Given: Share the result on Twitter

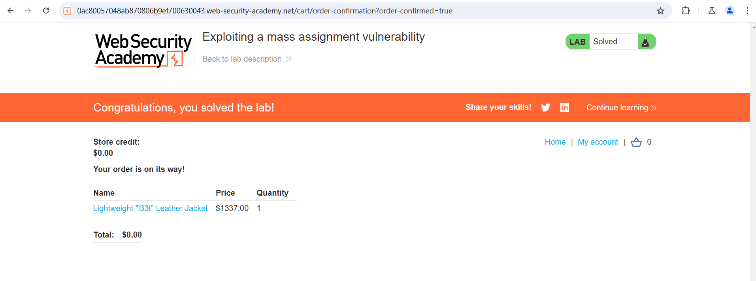Looking at the screenshot, I should [x=545, y=107].
